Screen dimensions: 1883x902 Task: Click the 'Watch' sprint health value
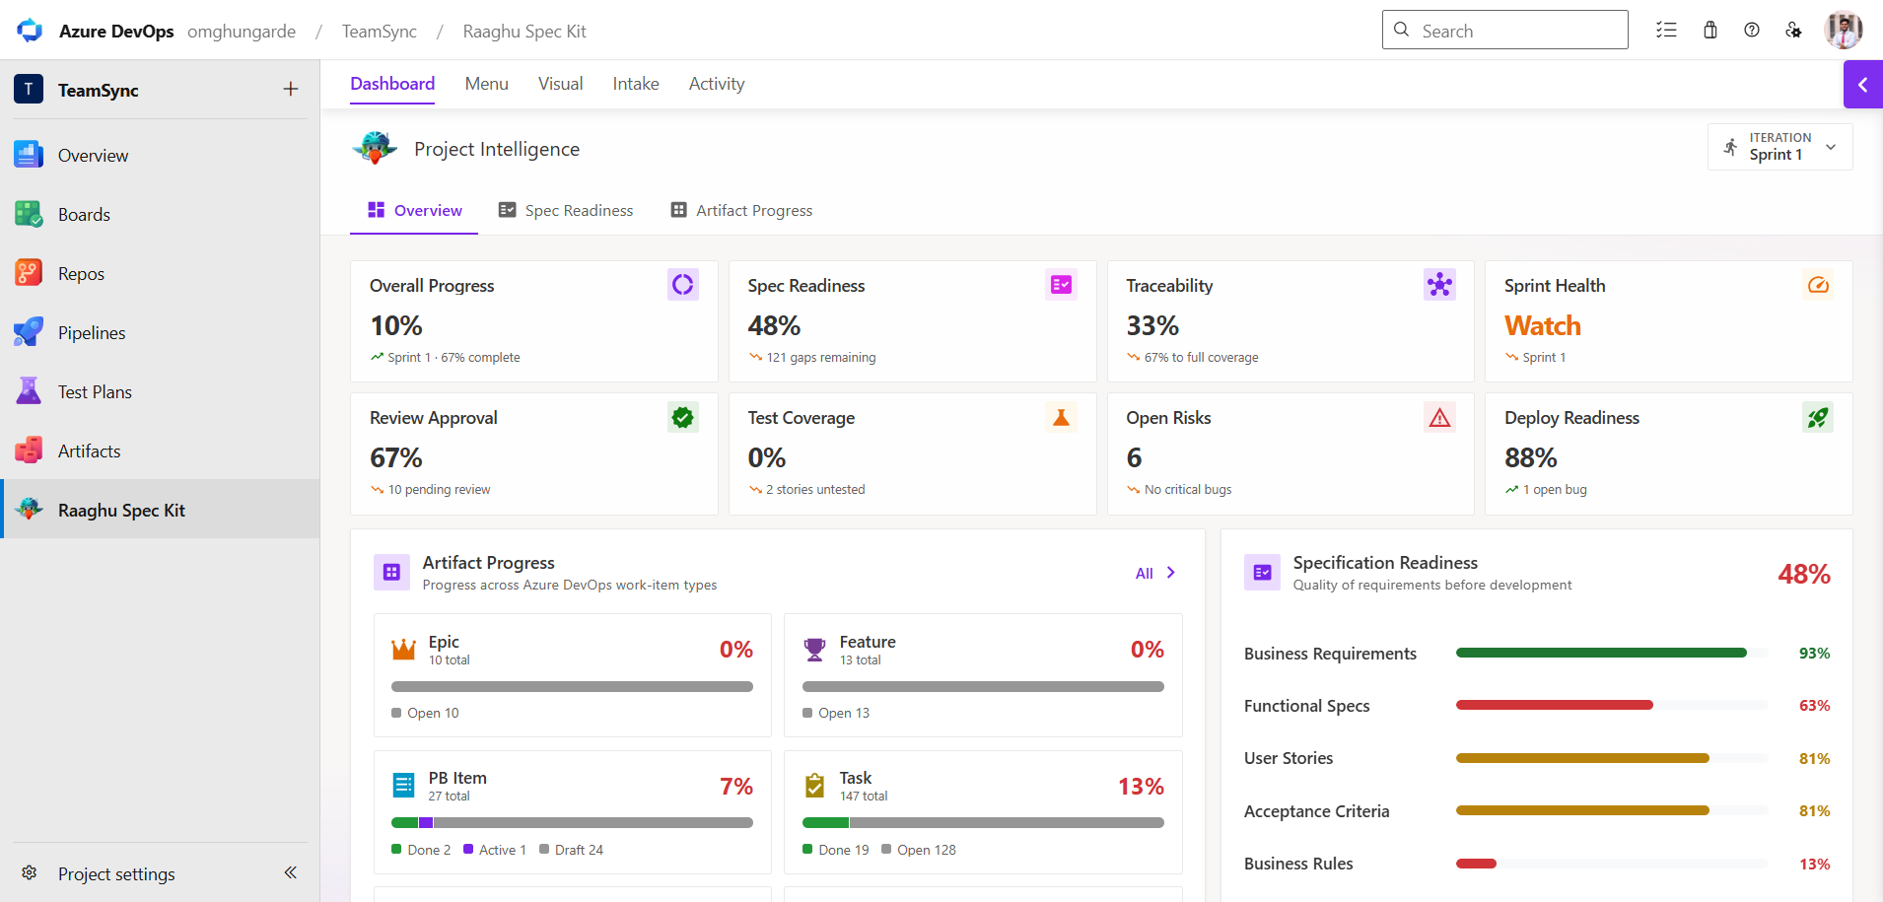[1543, 325]
